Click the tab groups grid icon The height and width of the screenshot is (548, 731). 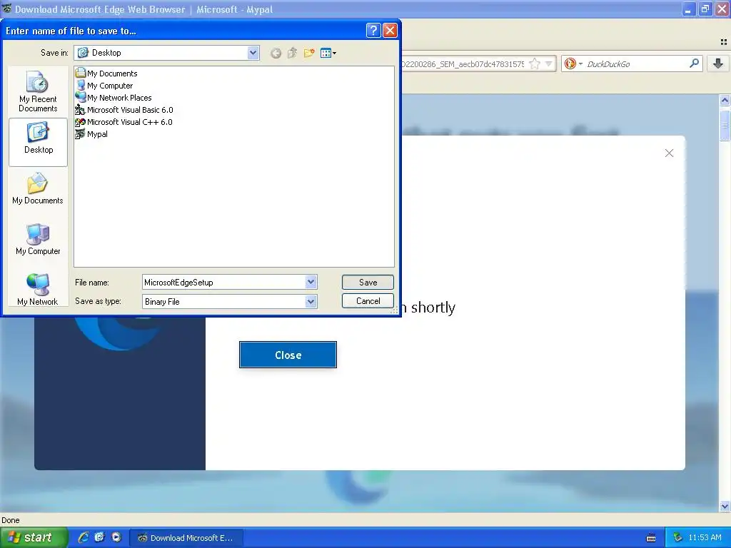coord(724,42)
